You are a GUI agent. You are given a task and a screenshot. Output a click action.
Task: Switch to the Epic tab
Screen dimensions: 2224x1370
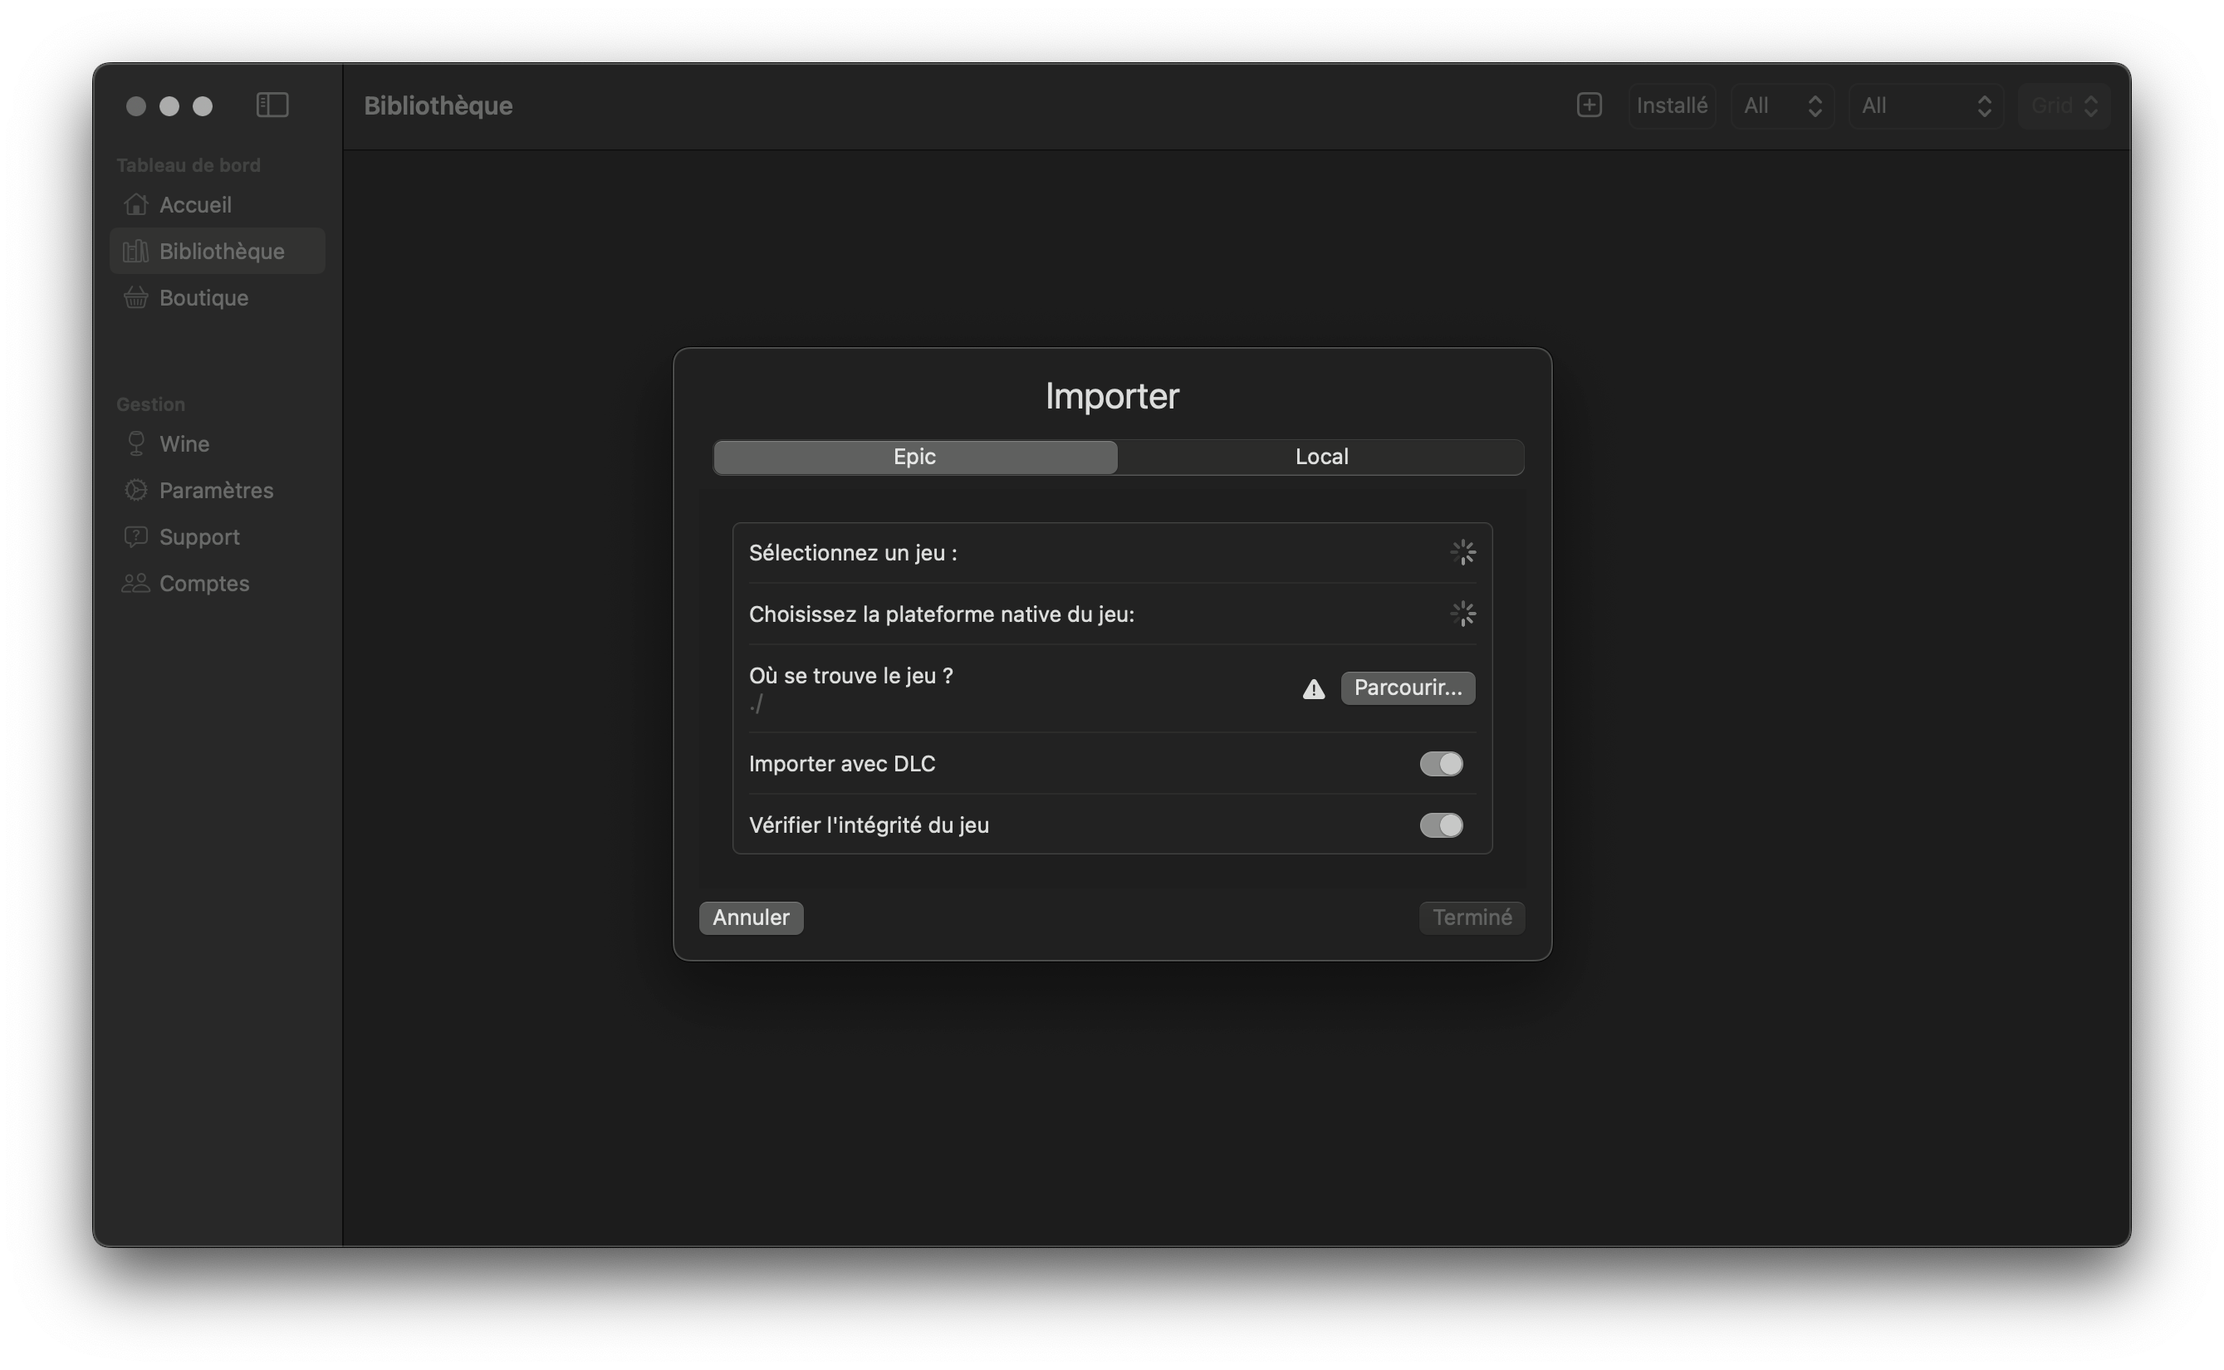[x=914, y=457]
